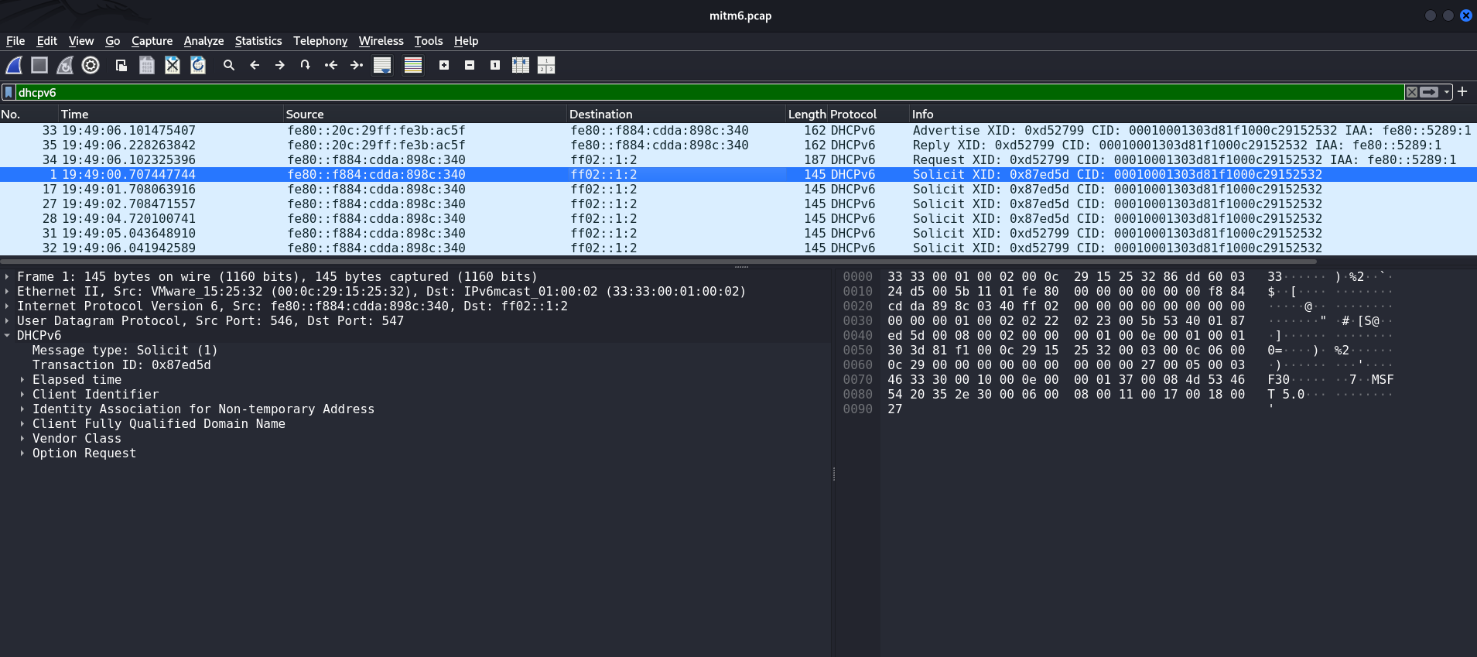
Task: Select packet 33 Advertise row
Action: point(738,131)
